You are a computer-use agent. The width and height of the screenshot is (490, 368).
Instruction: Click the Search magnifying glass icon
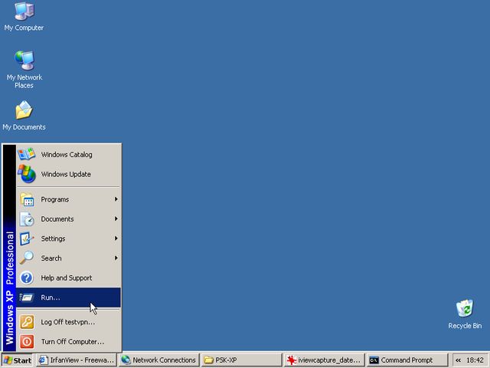(x=28, y=258)
